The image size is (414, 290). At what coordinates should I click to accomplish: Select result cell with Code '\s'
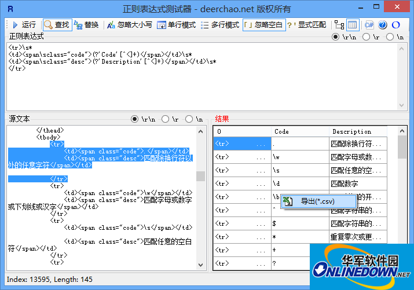click(300, 170)
